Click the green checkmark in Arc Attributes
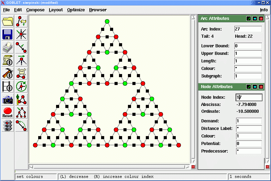The width and height of the screenshot is (271, 181). [249, 19]
